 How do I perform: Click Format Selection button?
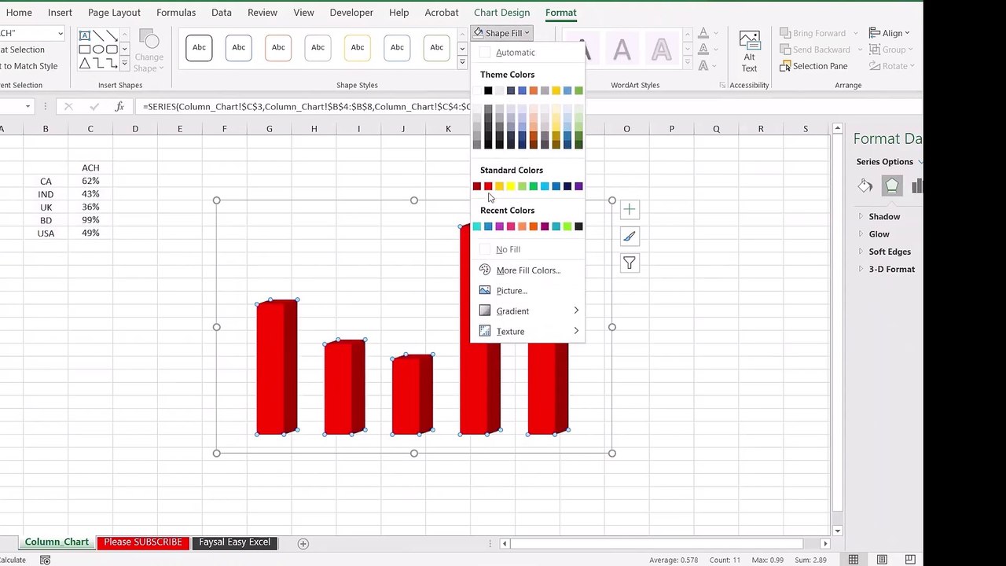(x=22, y=50)
